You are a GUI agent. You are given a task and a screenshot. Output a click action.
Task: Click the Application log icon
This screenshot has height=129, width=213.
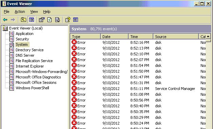coord(12,34)
